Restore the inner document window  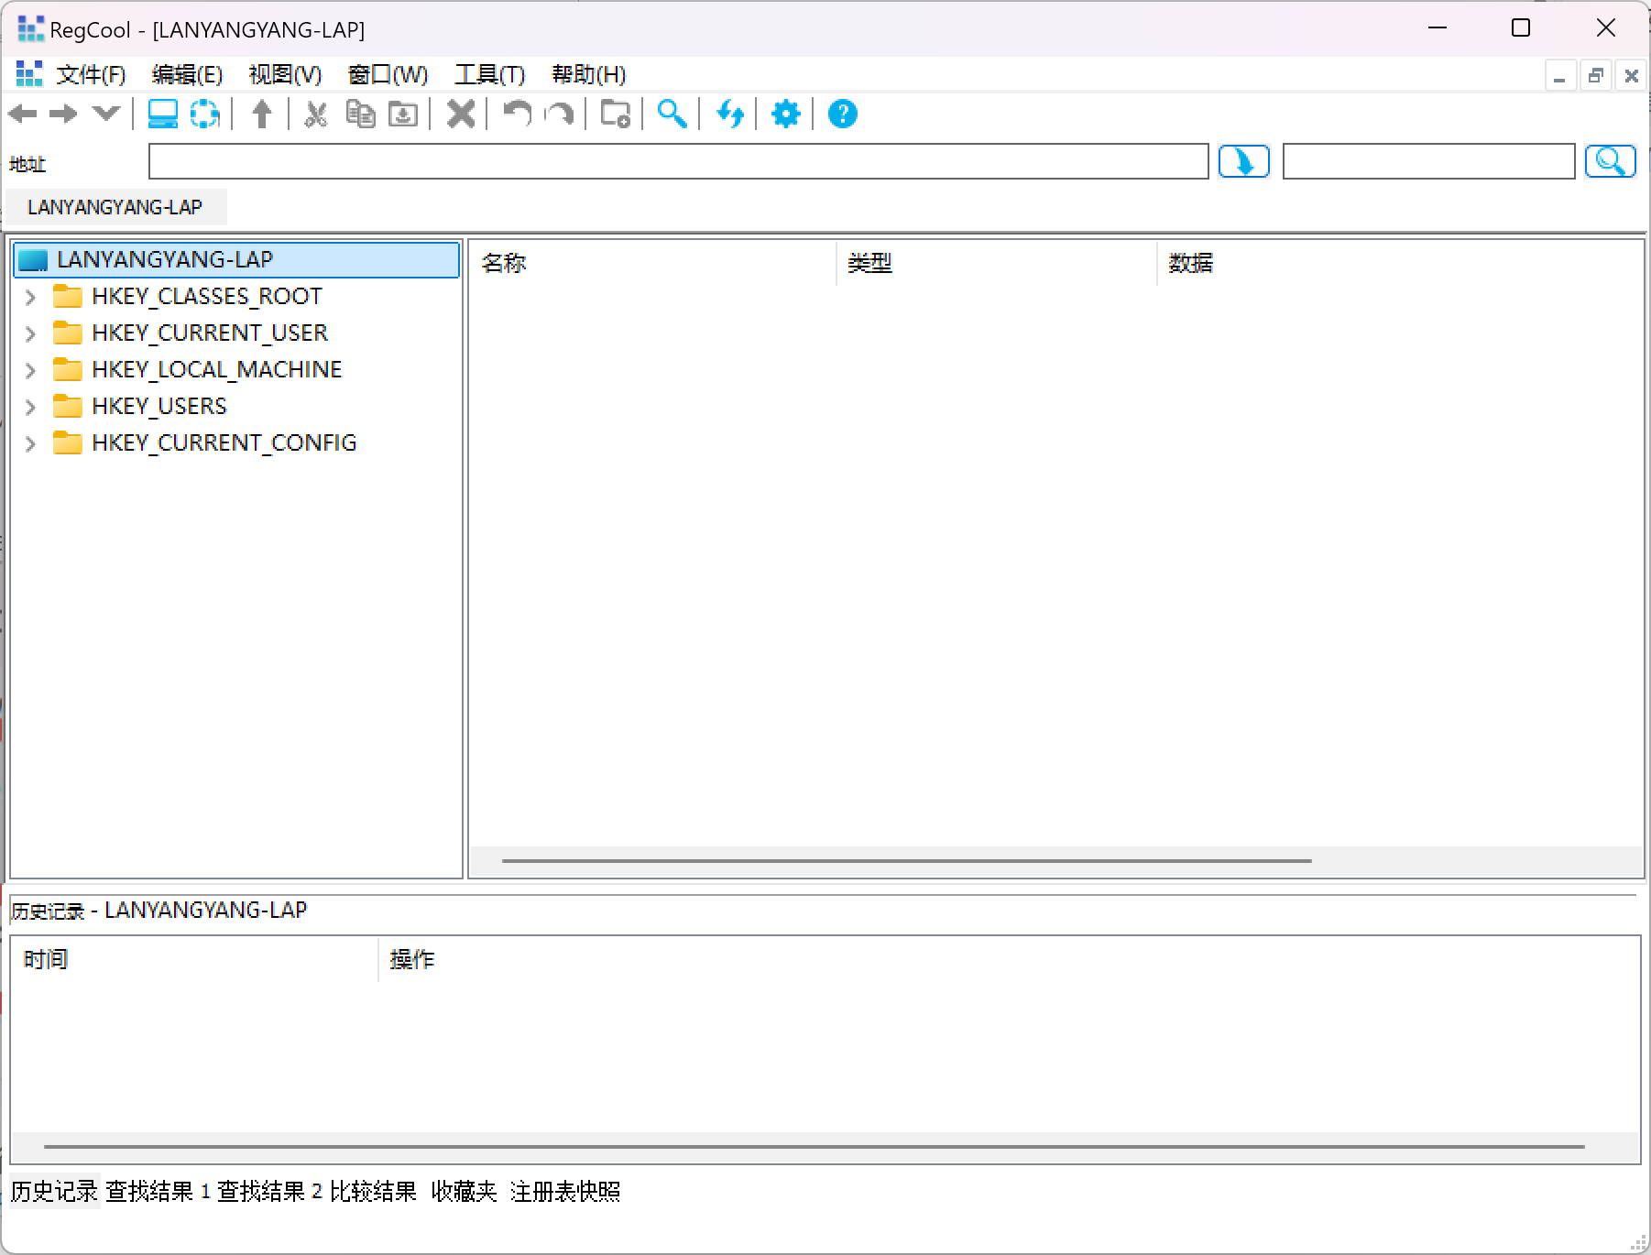(1595, 76)
